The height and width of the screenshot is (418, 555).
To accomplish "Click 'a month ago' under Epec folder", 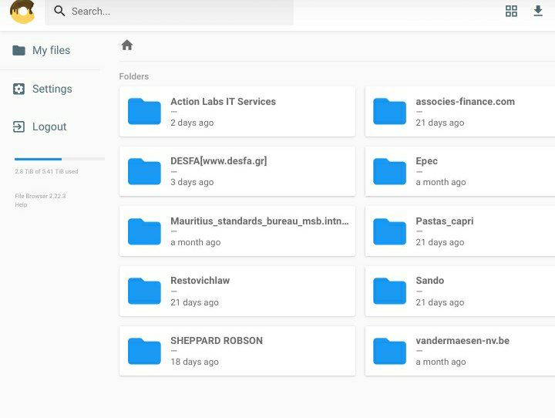I will tap(441, 182).
